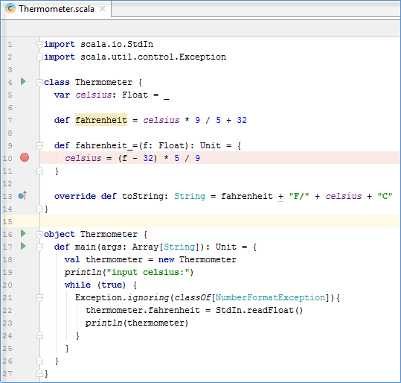
Task: Click the fold marker on line 2
Action: pos(39,57)
